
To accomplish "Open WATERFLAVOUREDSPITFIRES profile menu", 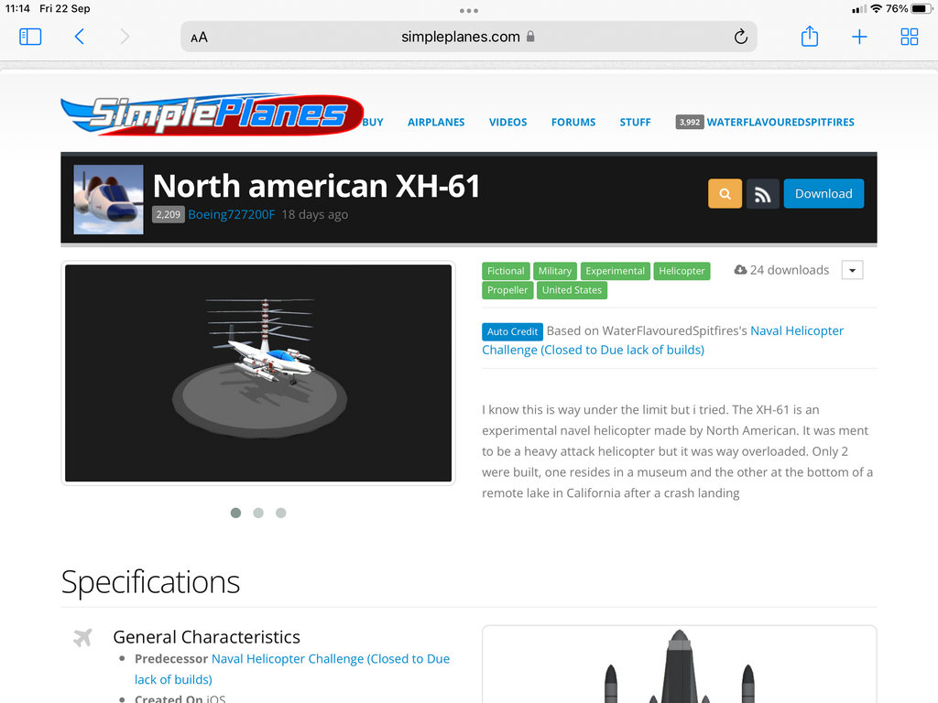I will click(x=780, y=122).
